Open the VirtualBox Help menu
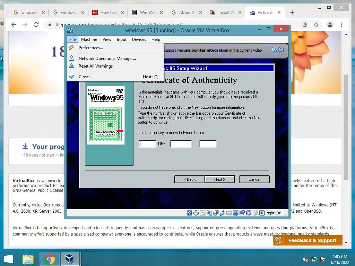The height and width of the screenshot is (266, 355). (156, 39)
